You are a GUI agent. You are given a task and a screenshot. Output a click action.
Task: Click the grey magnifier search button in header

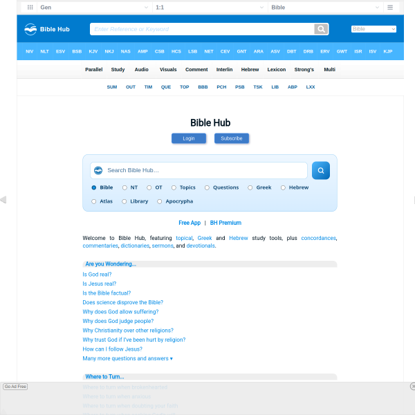(x=321, y=29)
